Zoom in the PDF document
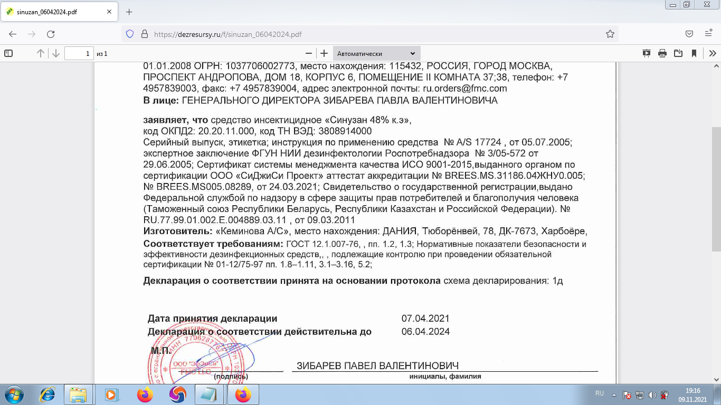 click(x=324, y=53)
